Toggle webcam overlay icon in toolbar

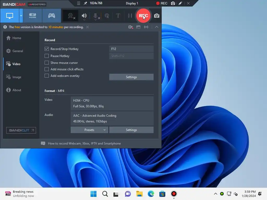tap(70, 16)
